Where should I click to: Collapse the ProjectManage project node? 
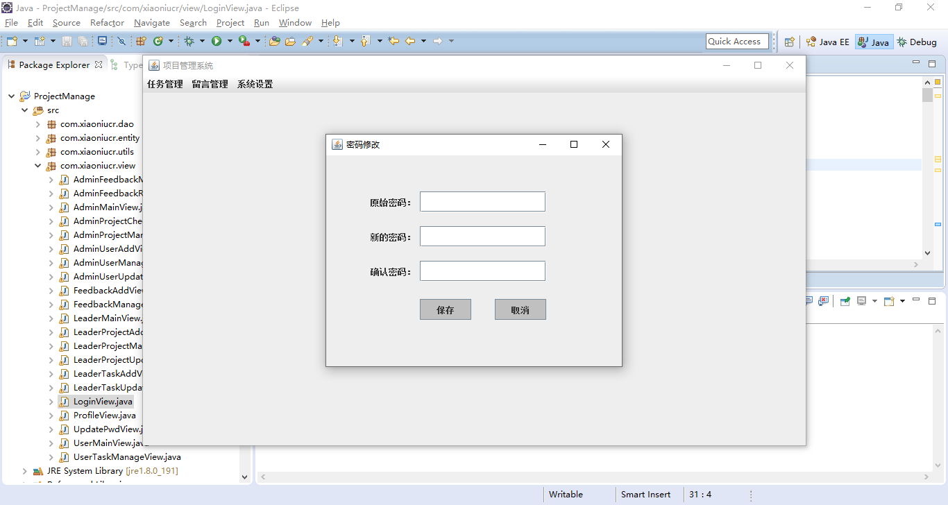[12, 96]
